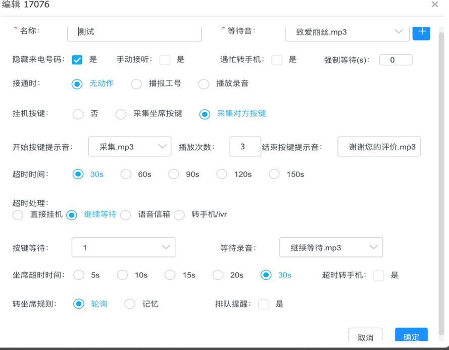Click the 名称 input field
This screenshot has height=350, width=449.
click(134, 32)
